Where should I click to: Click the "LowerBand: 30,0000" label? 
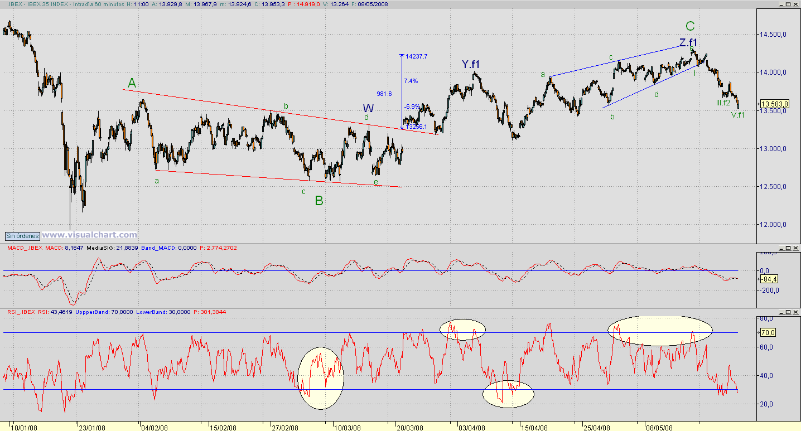coord(163,312)
